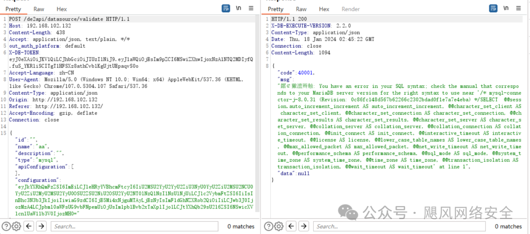Go to next match in Request search

click(41, 226)
